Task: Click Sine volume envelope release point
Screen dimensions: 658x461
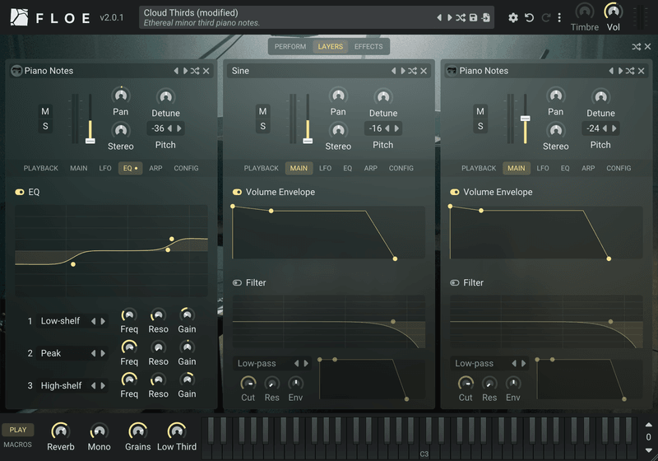Action: click(x=395, y=259)
